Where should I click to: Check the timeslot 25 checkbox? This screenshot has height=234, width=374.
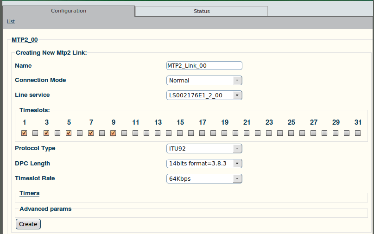point(291,133)
